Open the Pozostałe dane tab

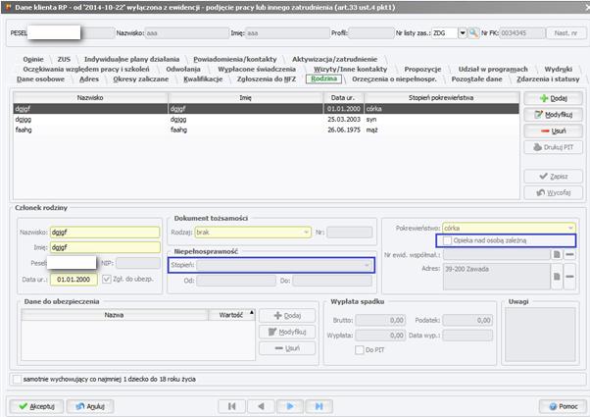click(x=476, y=79)
